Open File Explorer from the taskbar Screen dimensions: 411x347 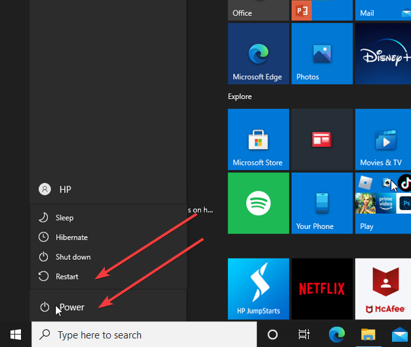tap(368, 335)
